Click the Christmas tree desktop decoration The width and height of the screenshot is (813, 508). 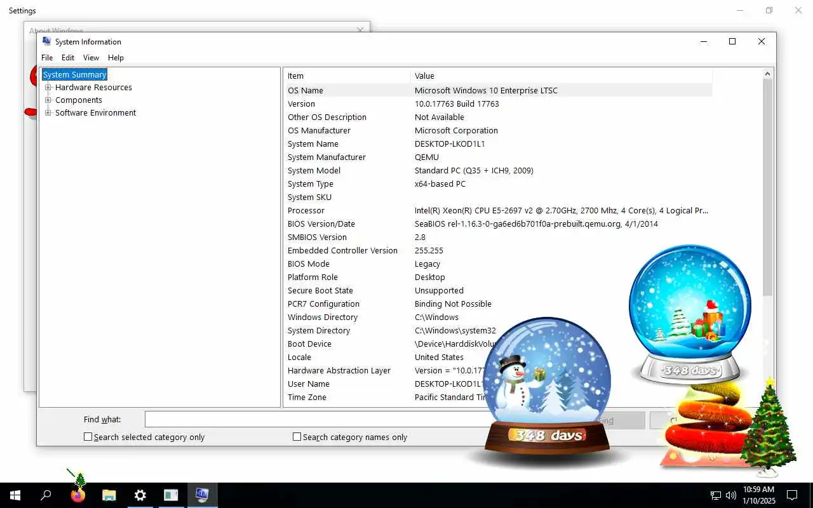pos(769,427)
